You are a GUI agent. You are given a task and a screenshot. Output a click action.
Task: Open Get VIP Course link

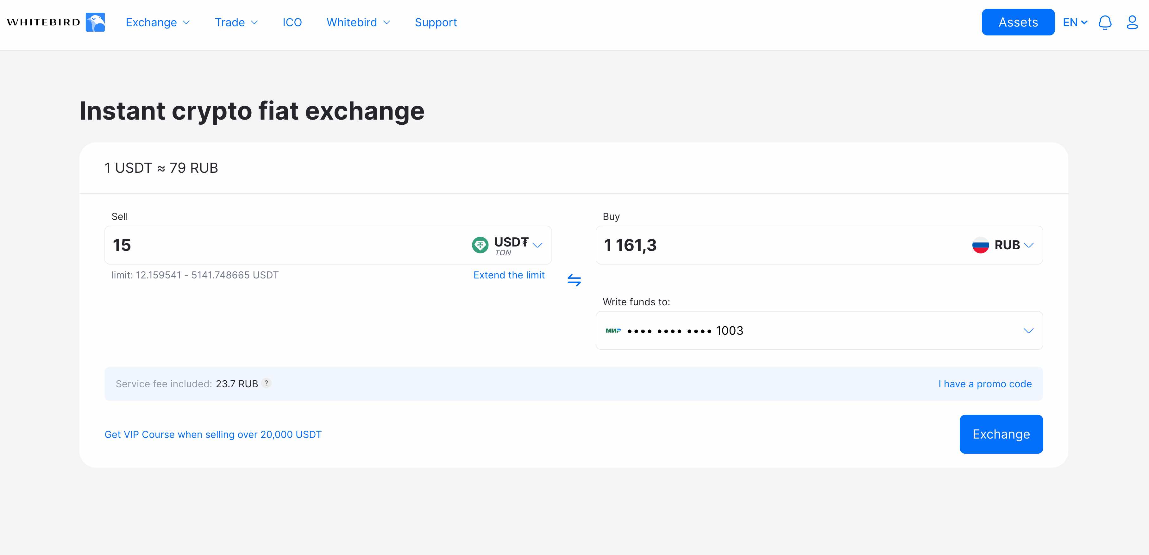[213, 434]
